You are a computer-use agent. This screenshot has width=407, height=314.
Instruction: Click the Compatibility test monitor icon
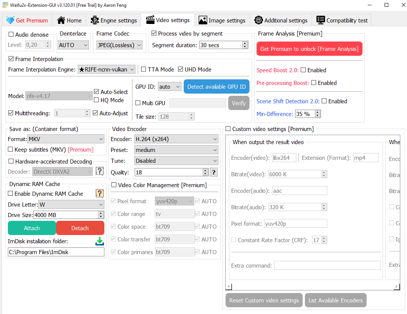click(x=321, y=20)
